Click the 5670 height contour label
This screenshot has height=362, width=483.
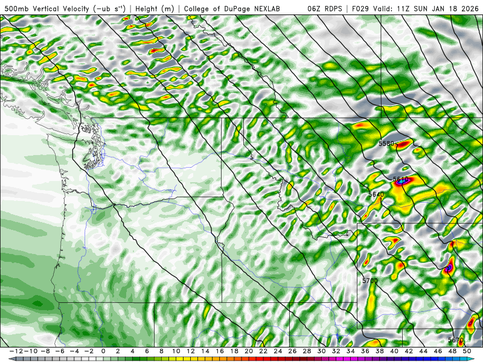[456, 340]
